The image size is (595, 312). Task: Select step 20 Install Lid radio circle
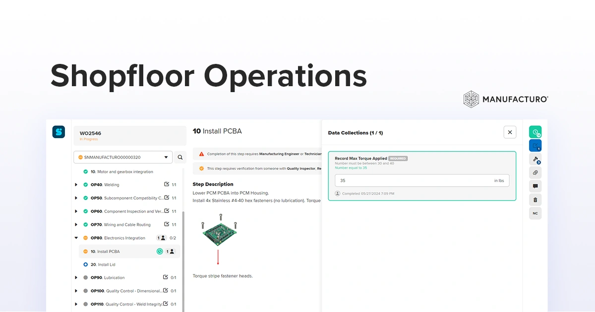85,264
